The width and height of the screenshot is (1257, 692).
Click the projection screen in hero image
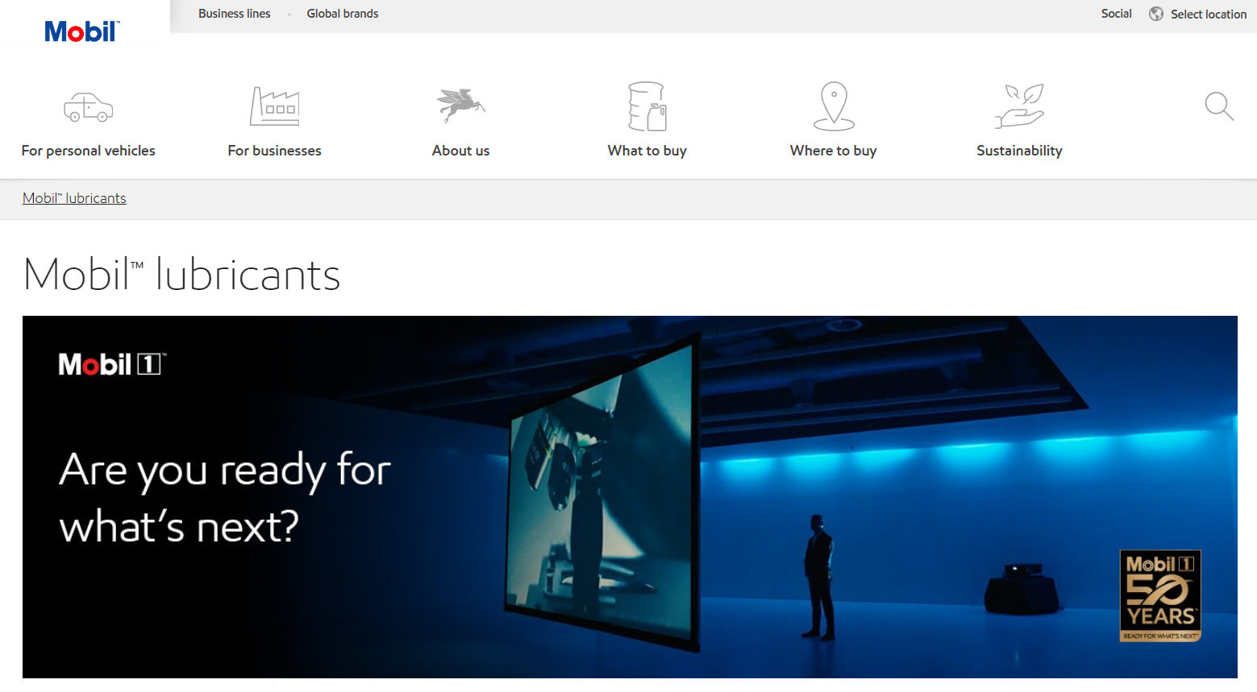pyautogui.click(x=602, y=491)
